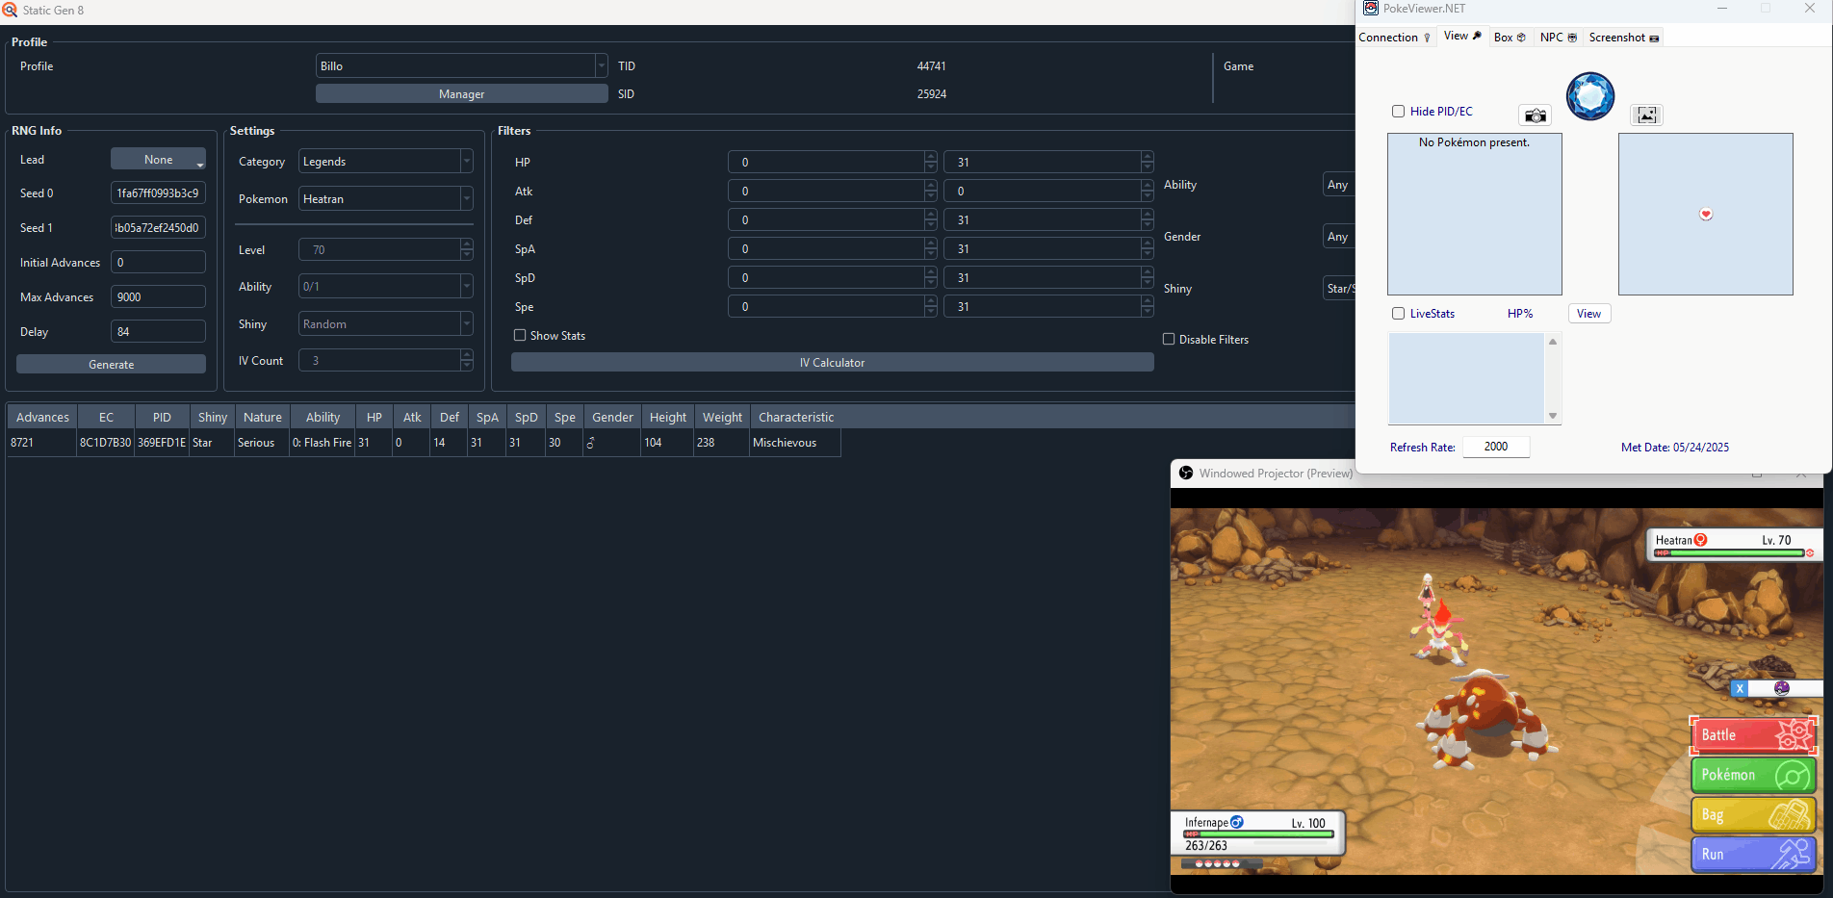Click the LiveStats box scrollbar

click(x=1553, y=378)
